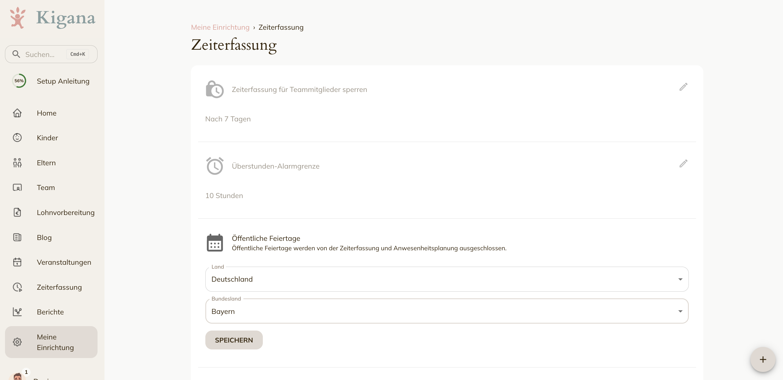Click the Suchen search field

(x=51, y=54)
